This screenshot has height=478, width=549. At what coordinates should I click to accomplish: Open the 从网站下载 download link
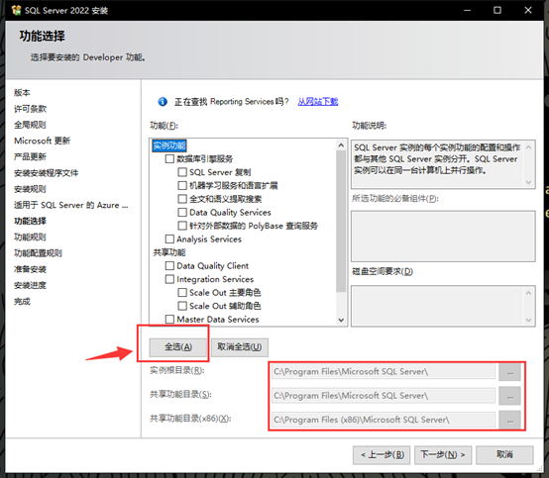pos(318,101)
